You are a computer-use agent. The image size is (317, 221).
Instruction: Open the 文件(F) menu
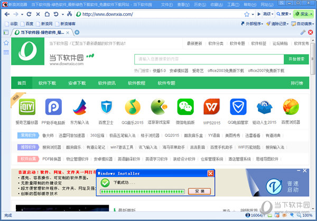coord(167,4)
